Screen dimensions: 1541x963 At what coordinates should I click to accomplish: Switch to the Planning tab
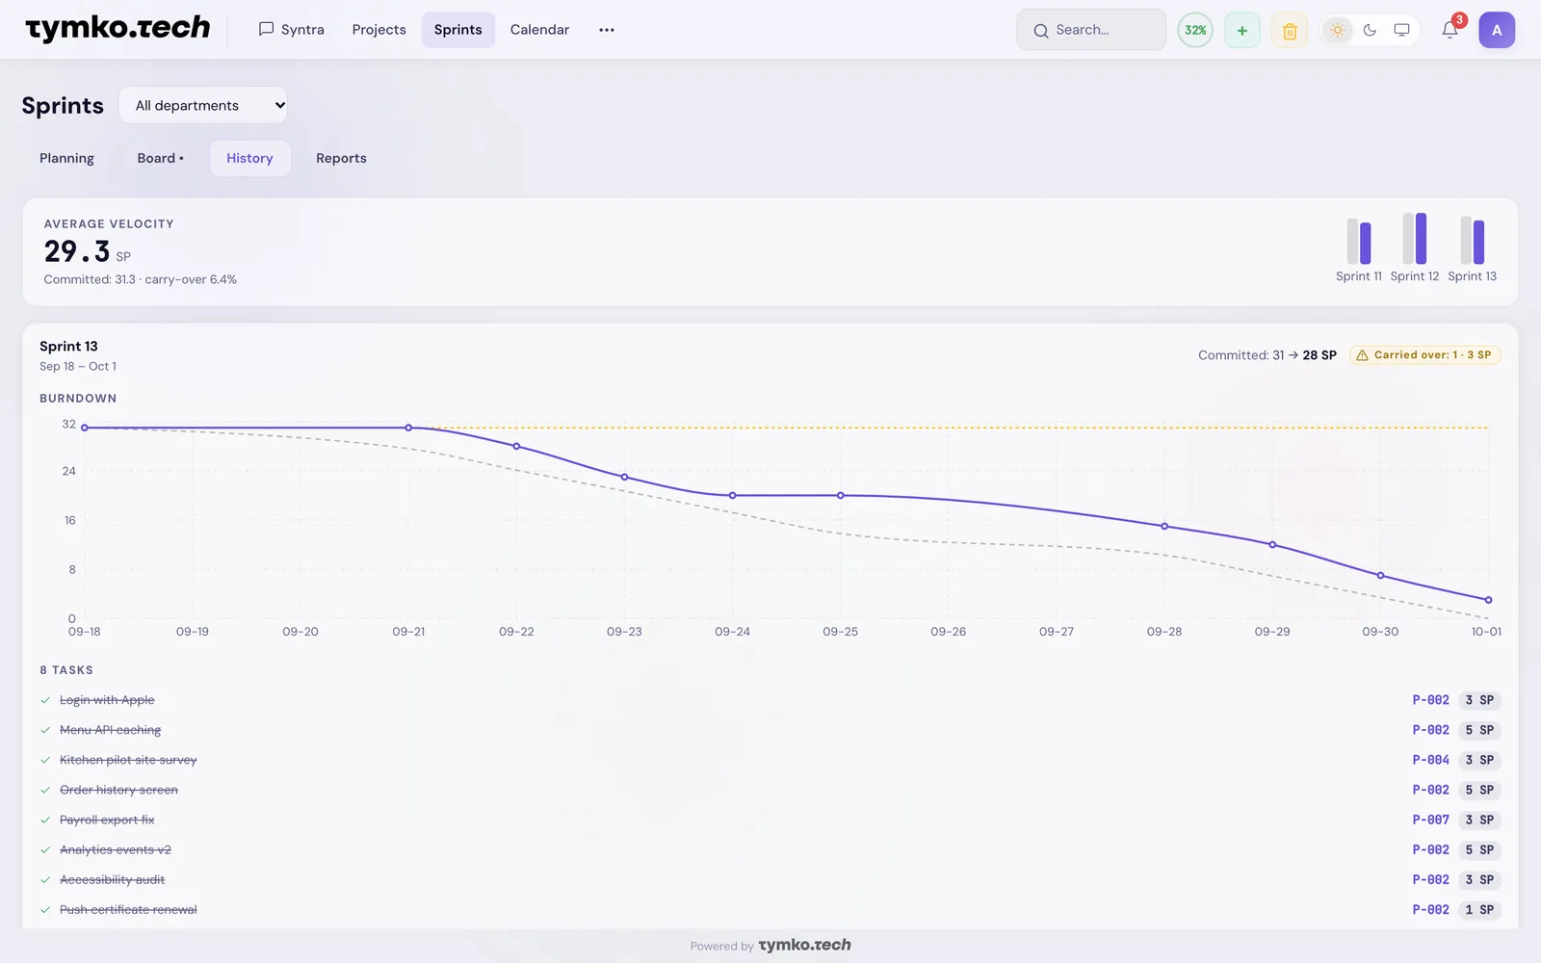(x=66, y=158)
